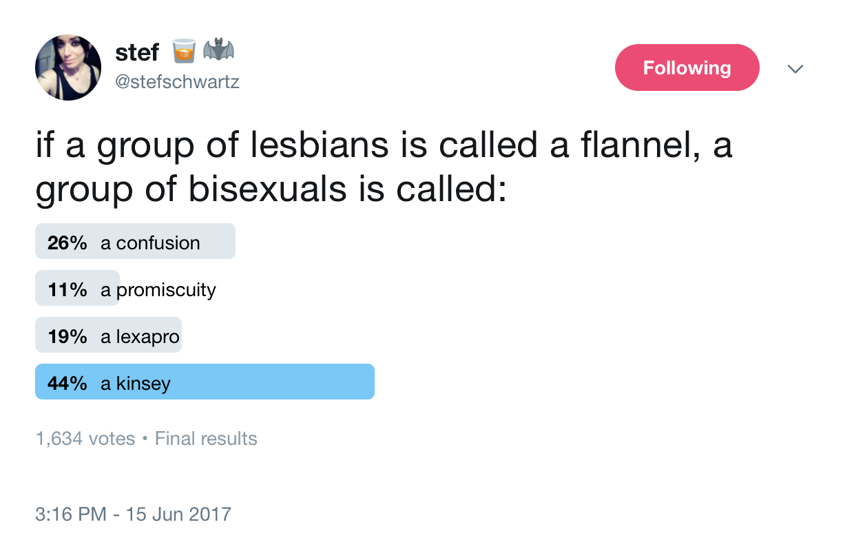Click the bat emoji next to the name
The height and width of the screenshot is (540, 854).
click(x=218, y=51)
